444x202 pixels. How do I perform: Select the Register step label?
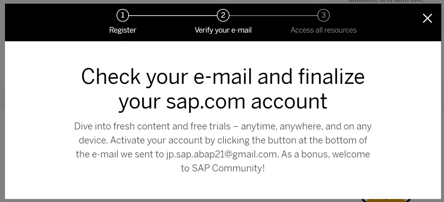click(x=123, y=30)
